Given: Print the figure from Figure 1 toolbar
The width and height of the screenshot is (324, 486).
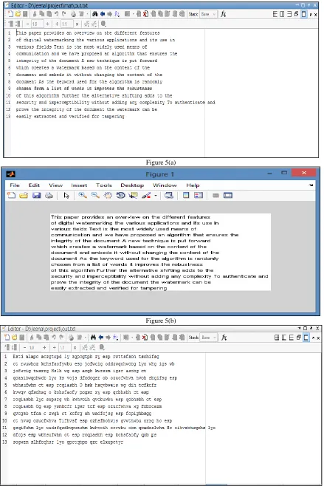Looking at the screenshot, I should tap(49, 195).
